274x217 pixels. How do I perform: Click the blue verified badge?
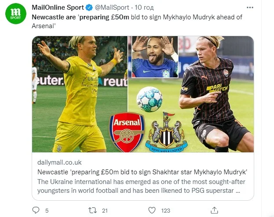click(89, 7)
